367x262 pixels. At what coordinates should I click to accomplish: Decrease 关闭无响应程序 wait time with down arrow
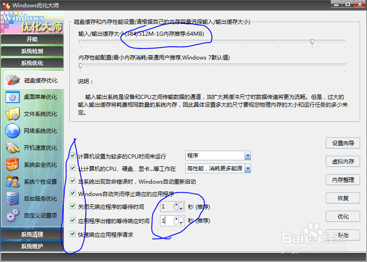(x=181, y=207)
